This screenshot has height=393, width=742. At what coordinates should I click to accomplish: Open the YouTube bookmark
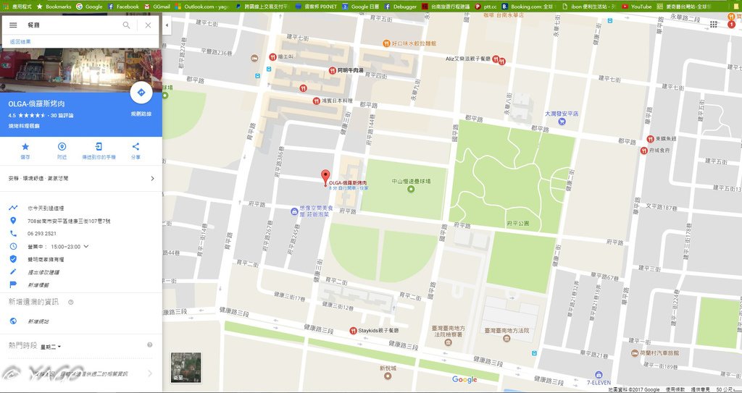pos(636,7)
